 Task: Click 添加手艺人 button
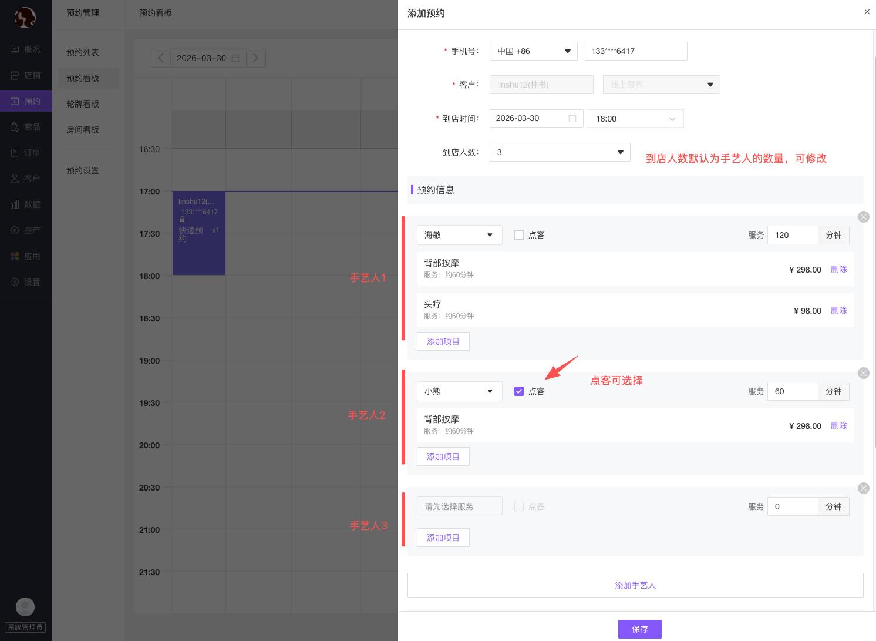[x=635, y=585]
